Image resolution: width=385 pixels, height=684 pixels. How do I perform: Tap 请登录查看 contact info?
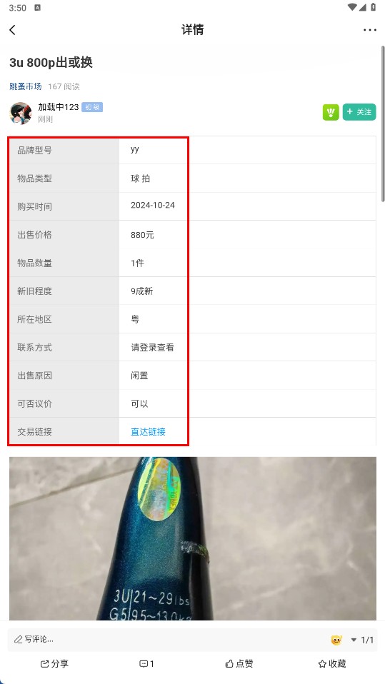[x=152, y=348]
